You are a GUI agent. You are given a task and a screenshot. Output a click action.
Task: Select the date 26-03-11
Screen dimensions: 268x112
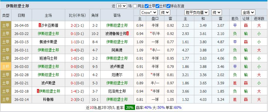click(x=21, y=50)
